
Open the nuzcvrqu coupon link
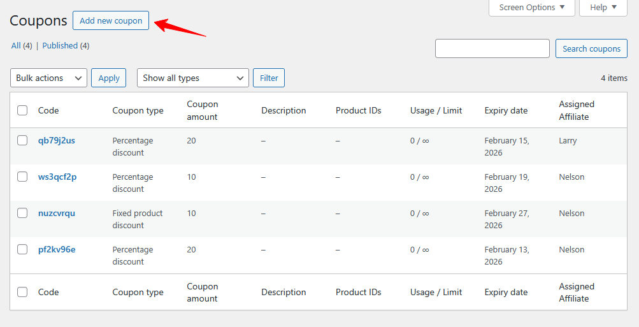pos(57,213)
